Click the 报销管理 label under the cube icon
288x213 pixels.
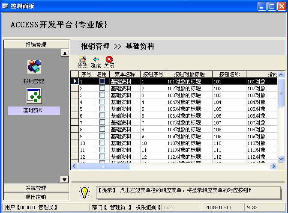34,81
